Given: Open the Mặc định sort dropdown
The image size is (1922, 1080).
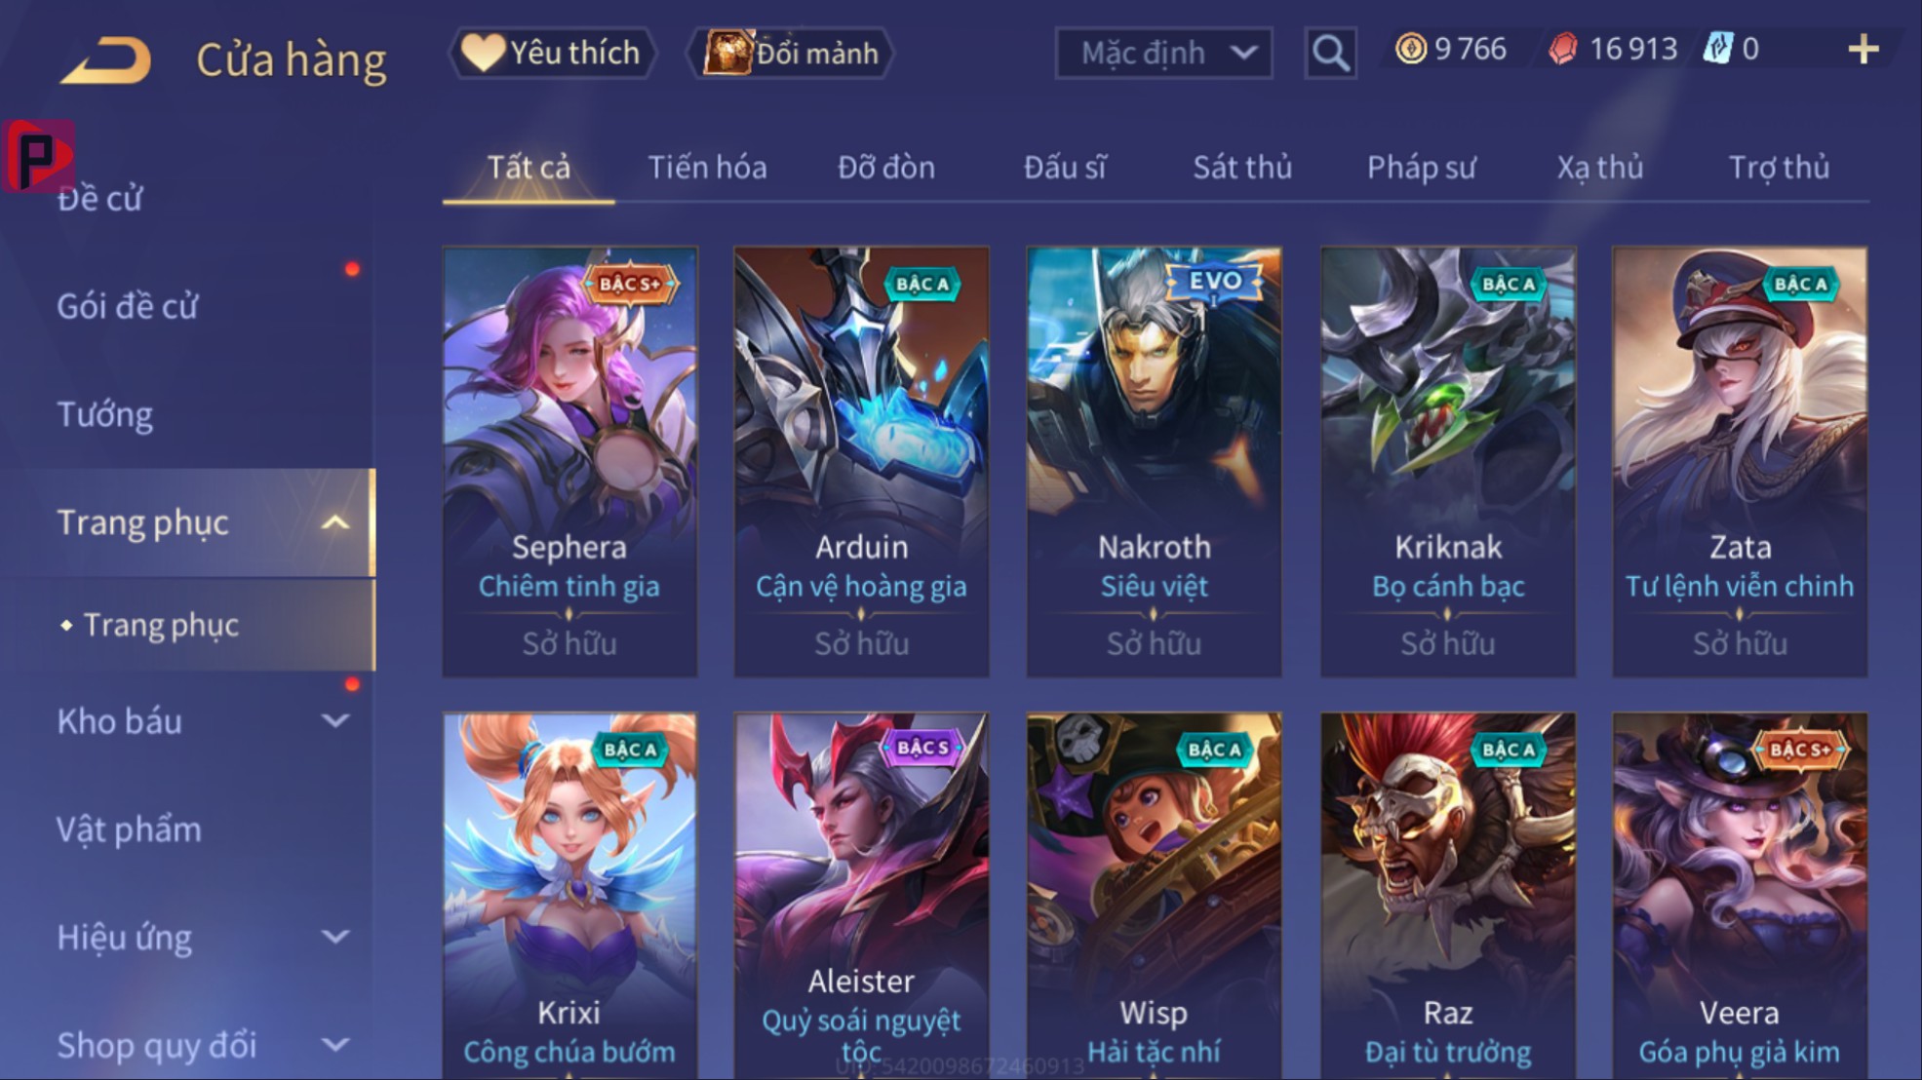Looking at the screenshot, I should (1163, 53).
